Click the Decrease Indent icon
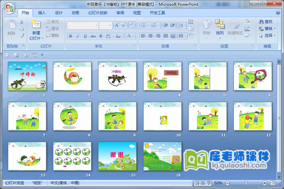This screenshot has height=189, width=284. point(165,26)
